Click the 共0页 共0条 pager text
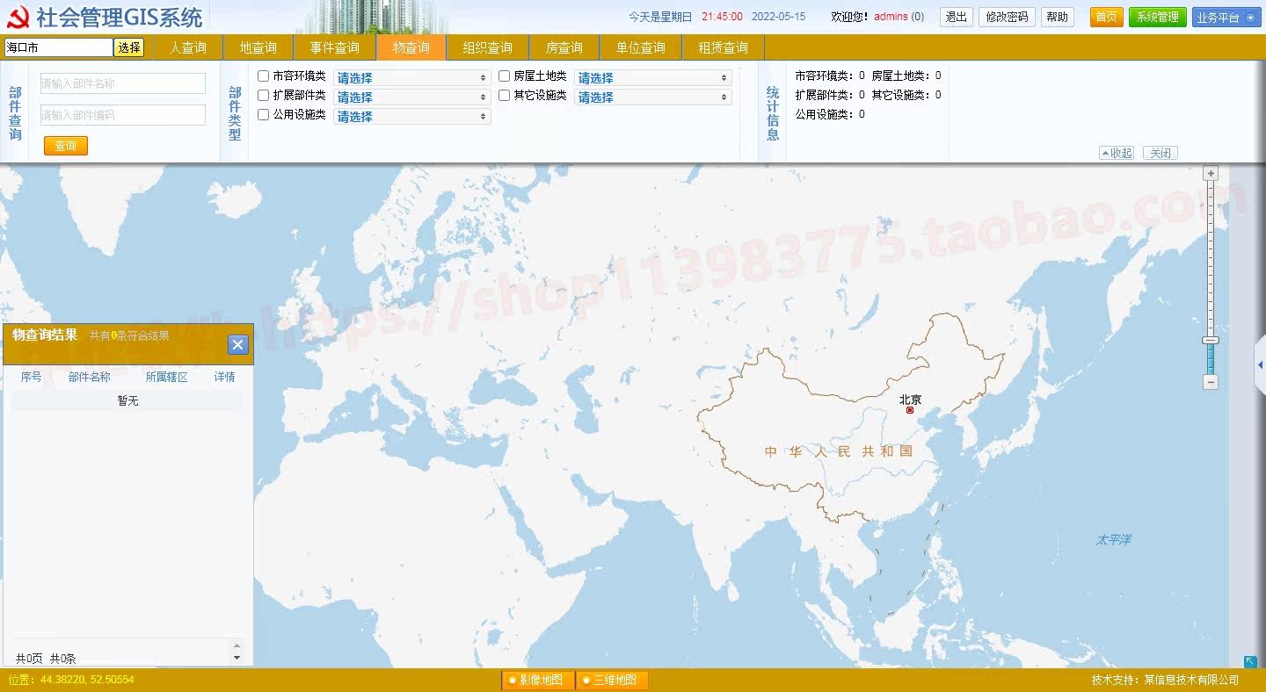This screenshot has height=692, width=1266. tap(46, 659)
